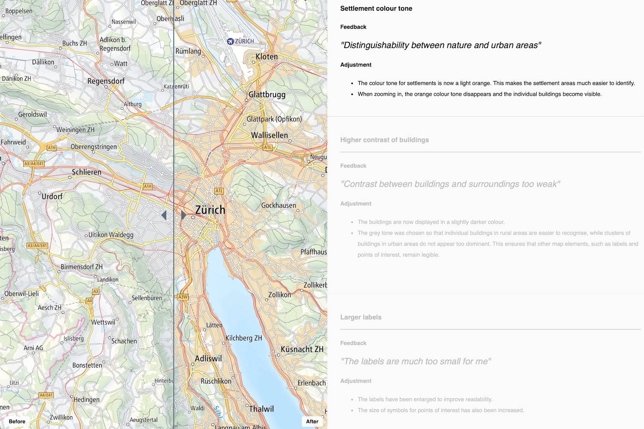Select the After label on the map

pyautogui.click(x=312, y=421)
